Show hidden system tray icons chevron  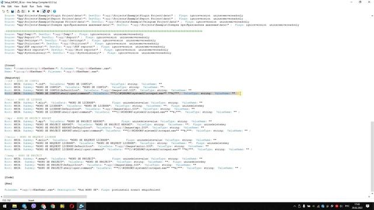[x=295, y=206]
